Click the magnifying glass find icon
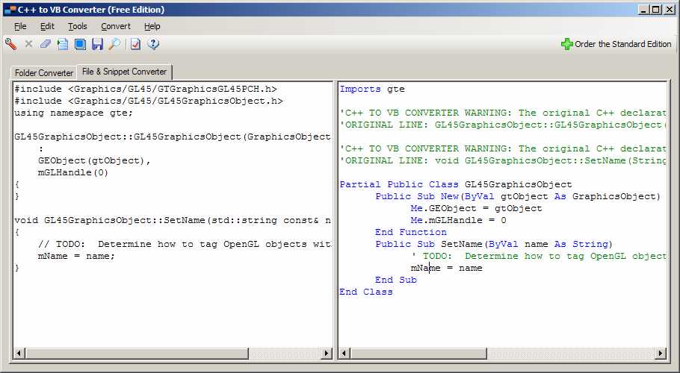The width and height of the screenshot is (680, 373). coord(114,44)
